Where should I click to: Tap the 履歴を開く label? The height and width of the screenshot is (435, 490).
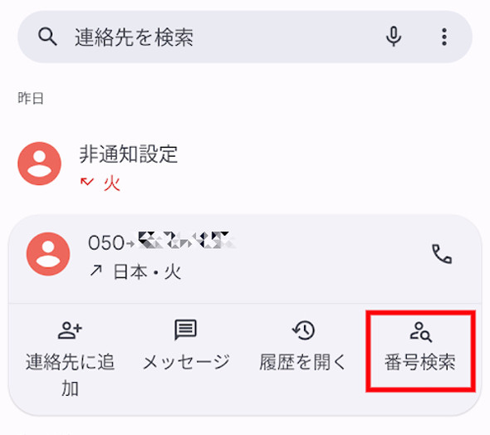tap(303, 362)
